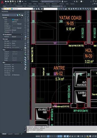
Task: Collapse the Plot style section
Action: point(22,39)
